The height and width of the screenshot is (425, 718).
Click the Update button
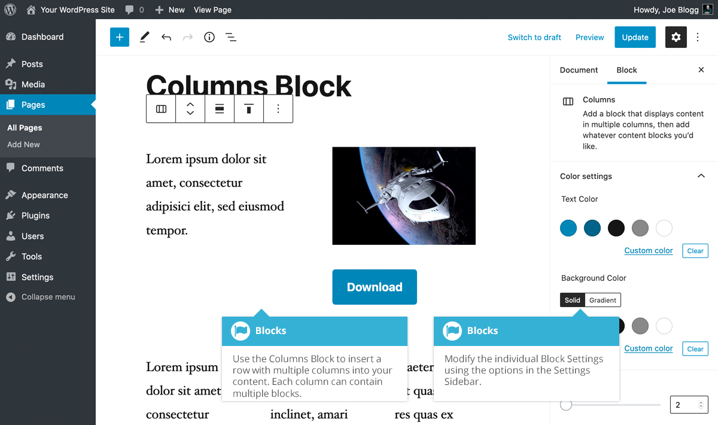coord(635,37)
